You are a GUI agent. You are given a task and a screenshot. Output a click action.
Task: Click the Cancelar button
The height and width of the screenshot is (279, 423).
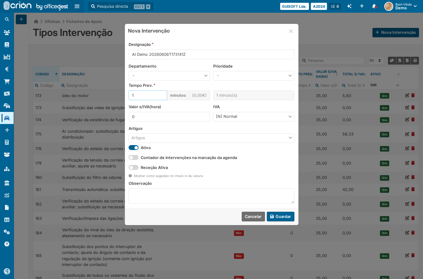(253, 216)
